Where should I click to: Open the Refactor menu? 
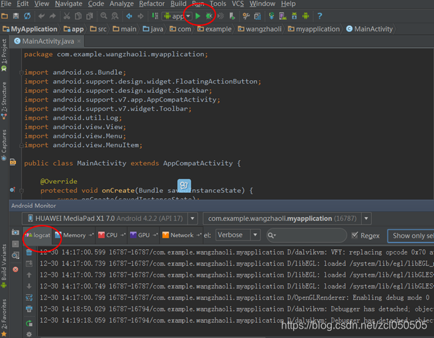pos(152,3)
